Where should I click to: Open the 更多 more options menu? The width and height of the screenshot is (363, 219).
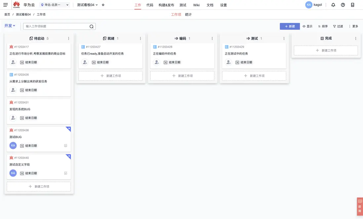(x=353, y=26)
